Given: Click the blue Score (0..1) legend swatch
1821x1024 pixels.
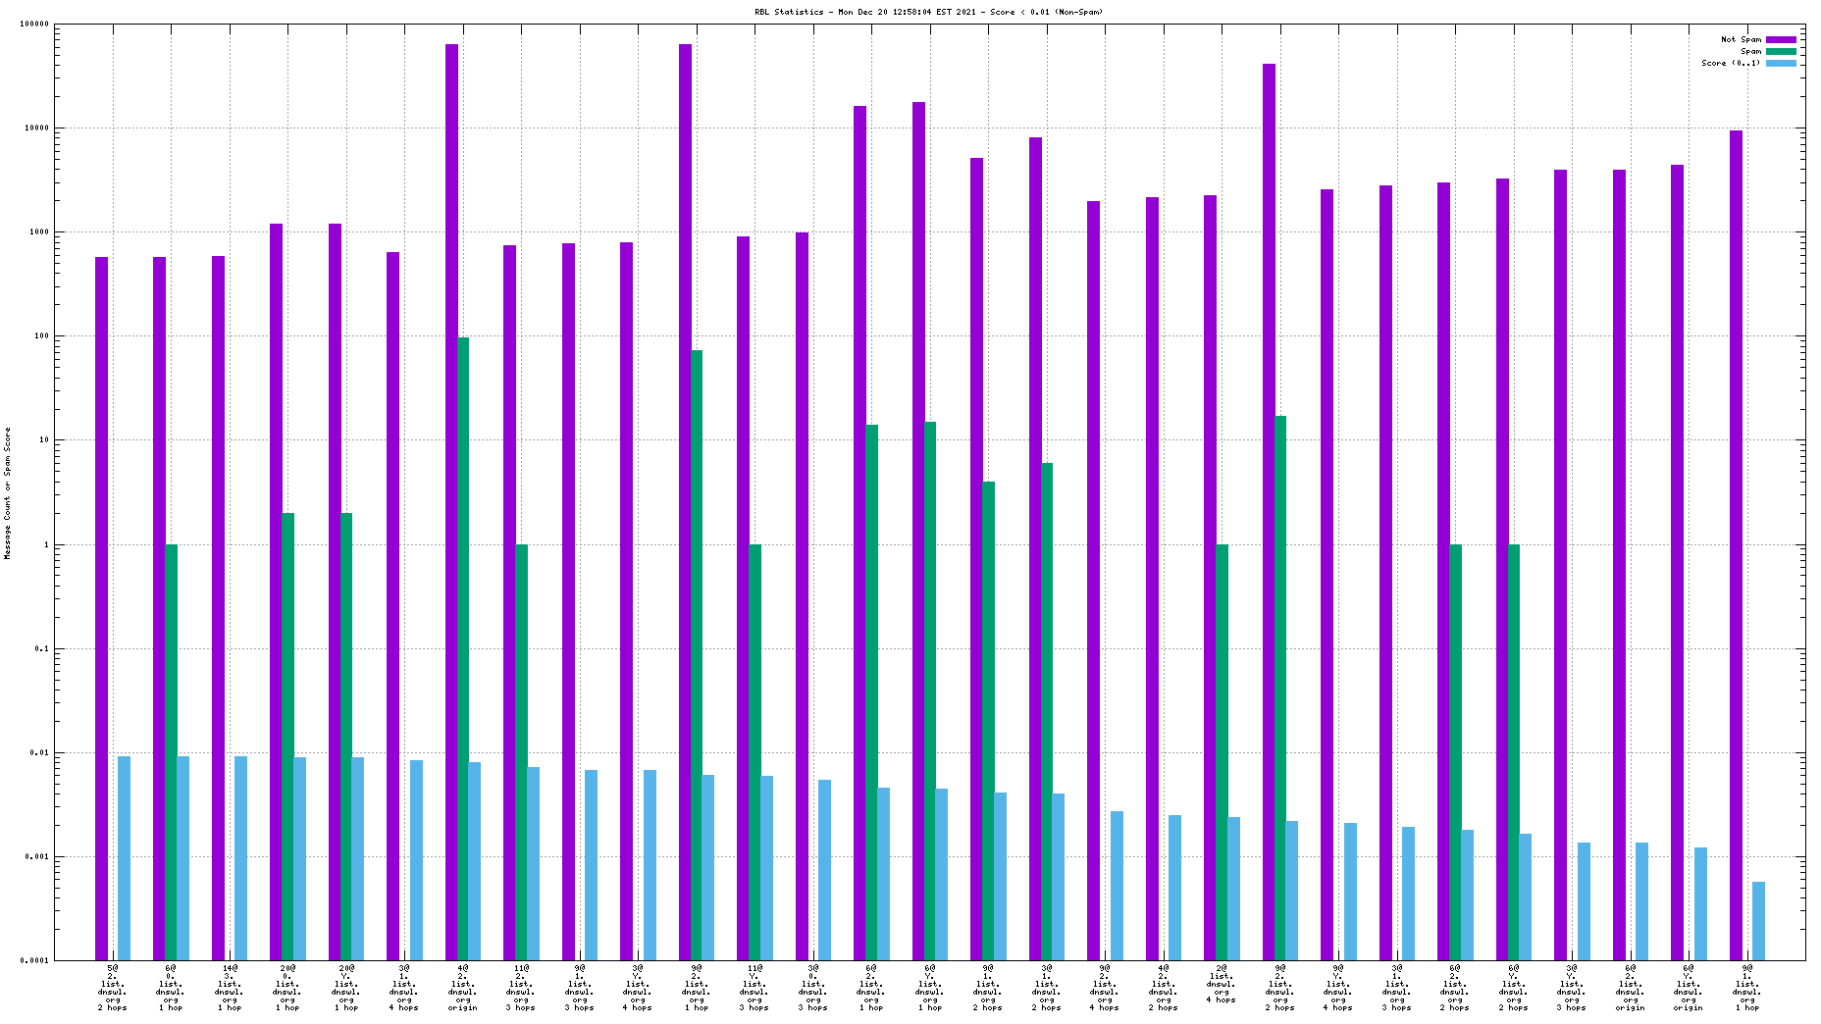Looking at the screenshot, I should (1781, 63).
